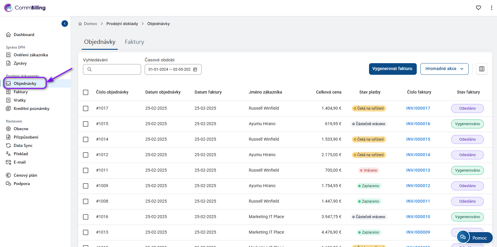Screen dimensions: 497x247
Task: Open the Časové období date range picker
Action: [x=169, y=69]
